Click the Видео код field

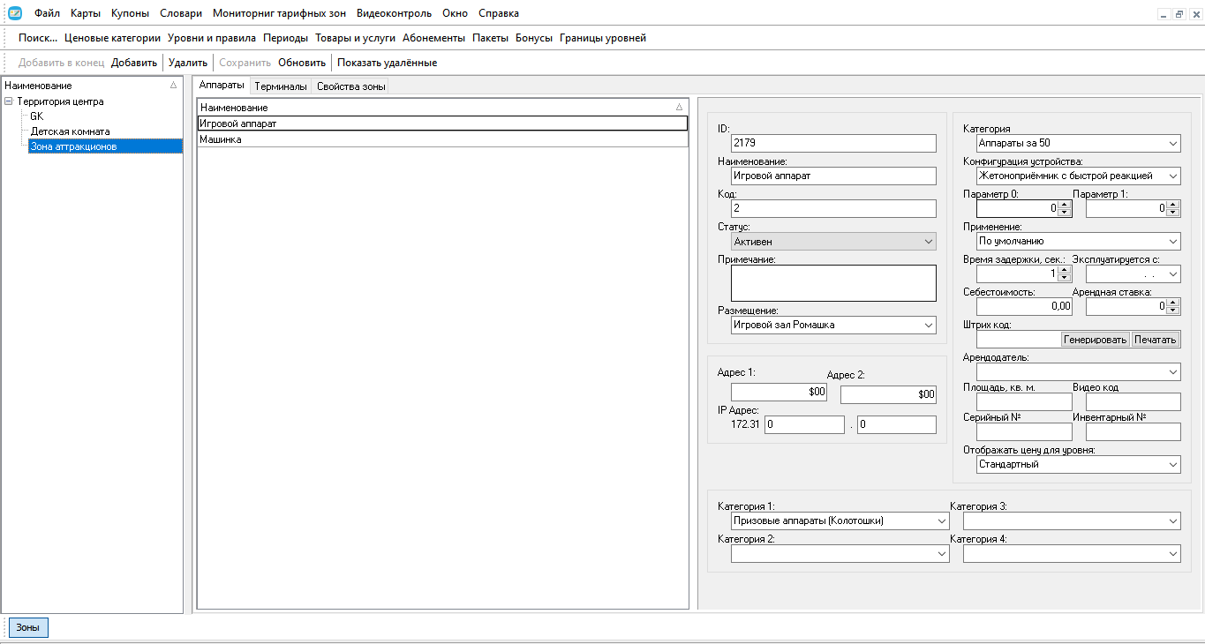click(x=1133, y=401)
